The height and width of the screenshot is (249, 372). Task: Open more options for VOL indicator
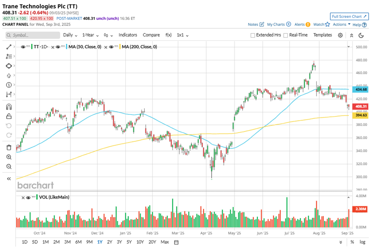coord(33,196)
